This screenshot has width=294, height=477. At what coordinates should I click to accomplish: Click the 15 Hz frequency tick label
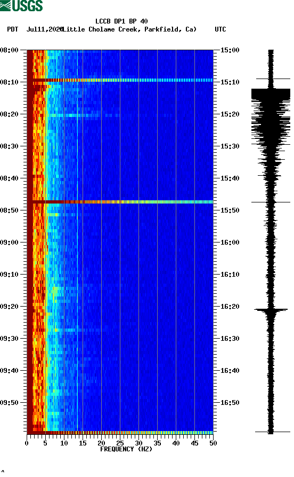(83, 443)
